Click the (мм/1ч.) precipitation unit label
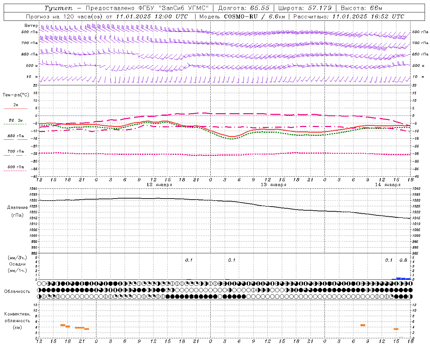This screenshot has width=430, height=344. pos(17,270)
